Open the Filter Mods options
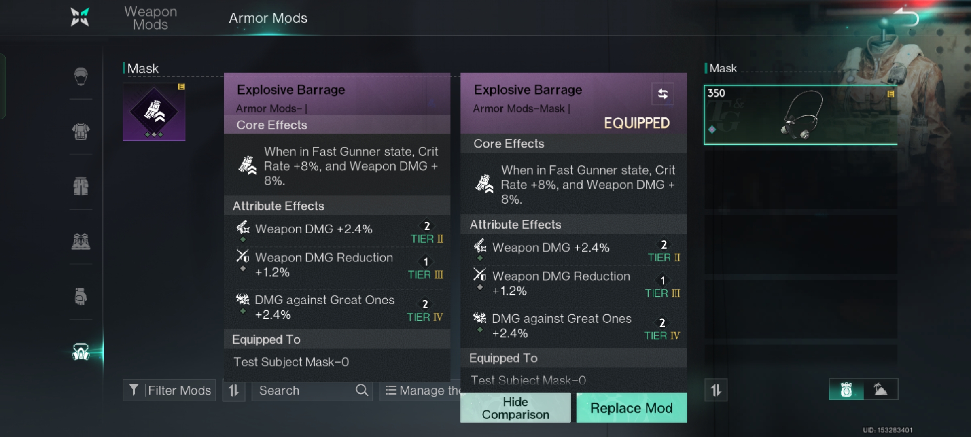 pos(170,390)
